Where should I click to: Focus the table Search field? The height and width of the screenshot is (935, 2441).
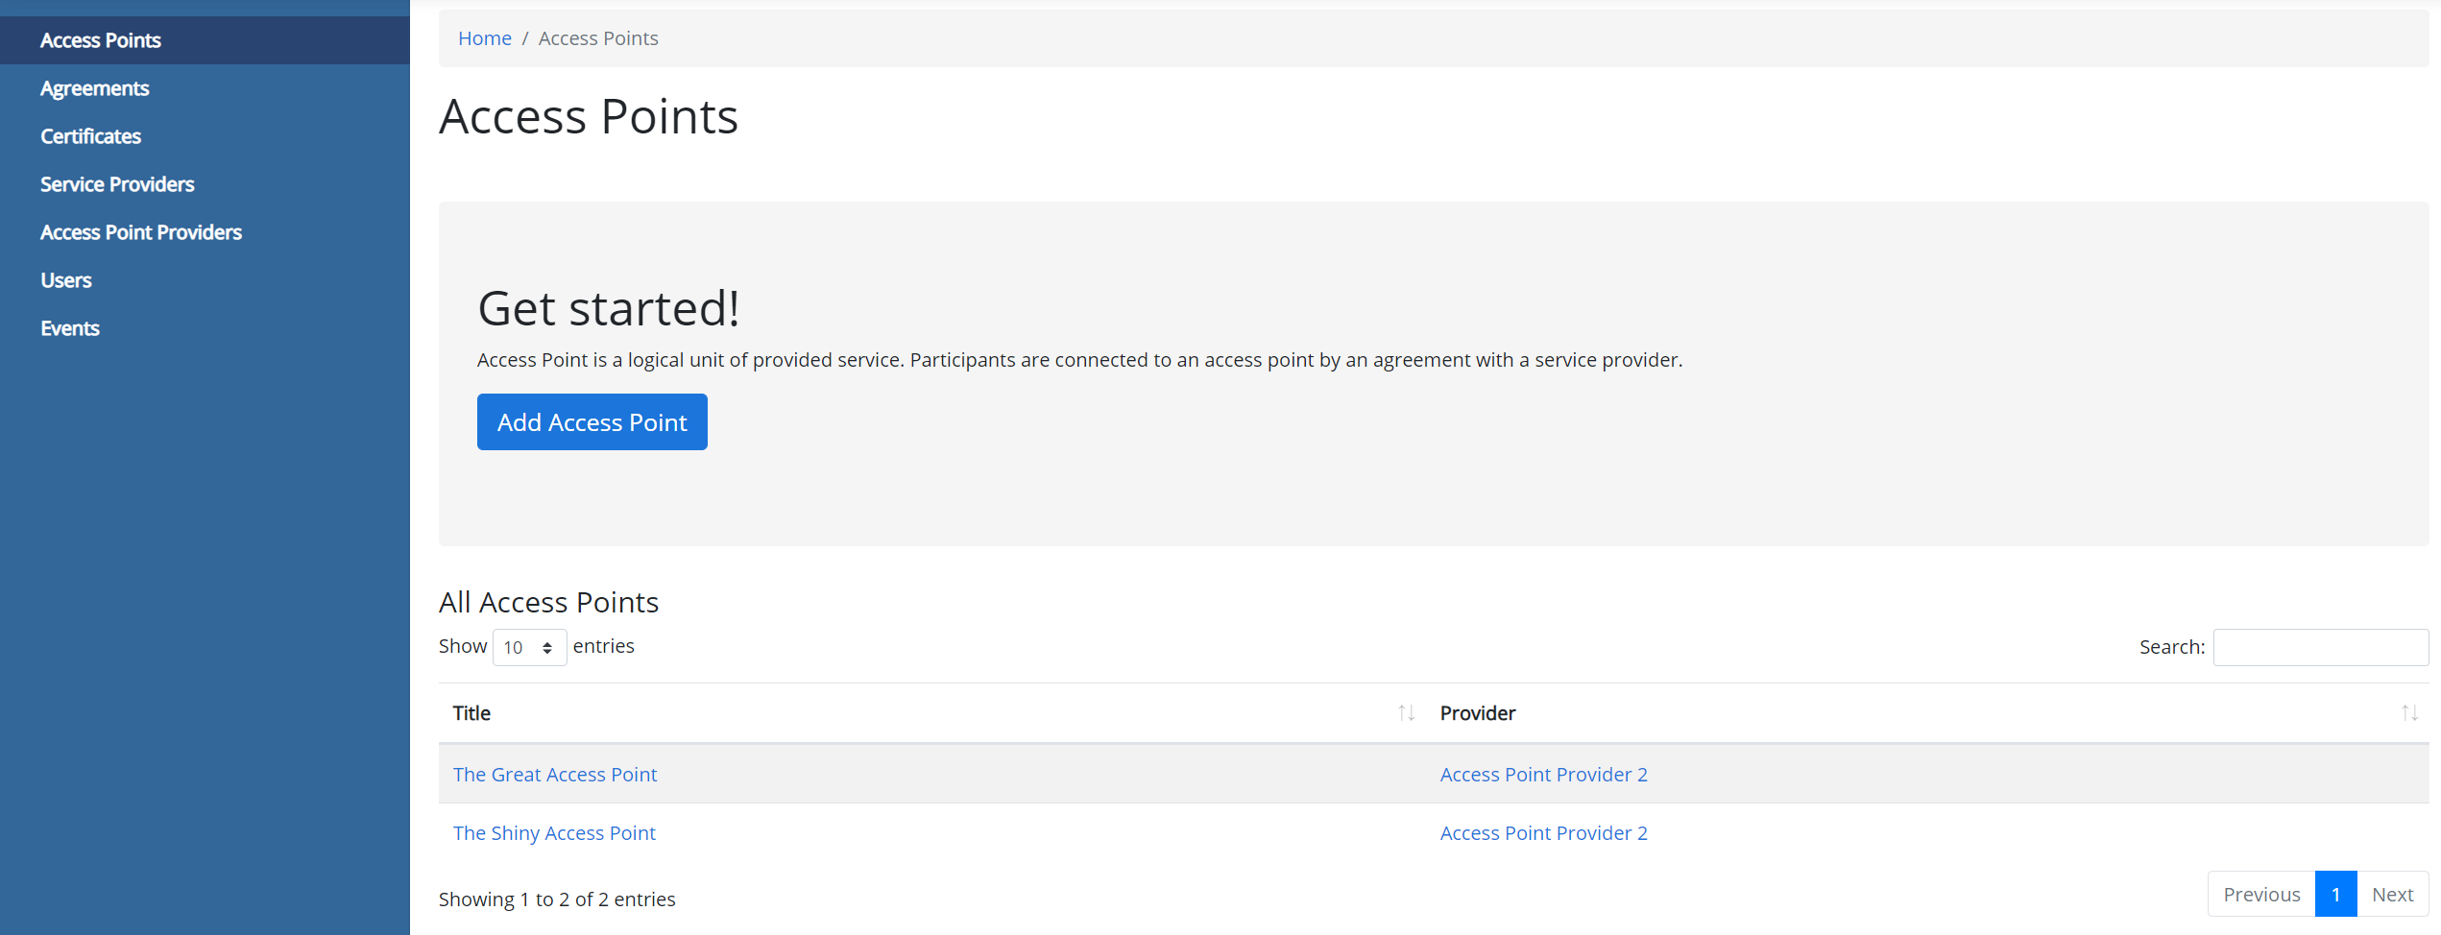[x=2320, y=647]
